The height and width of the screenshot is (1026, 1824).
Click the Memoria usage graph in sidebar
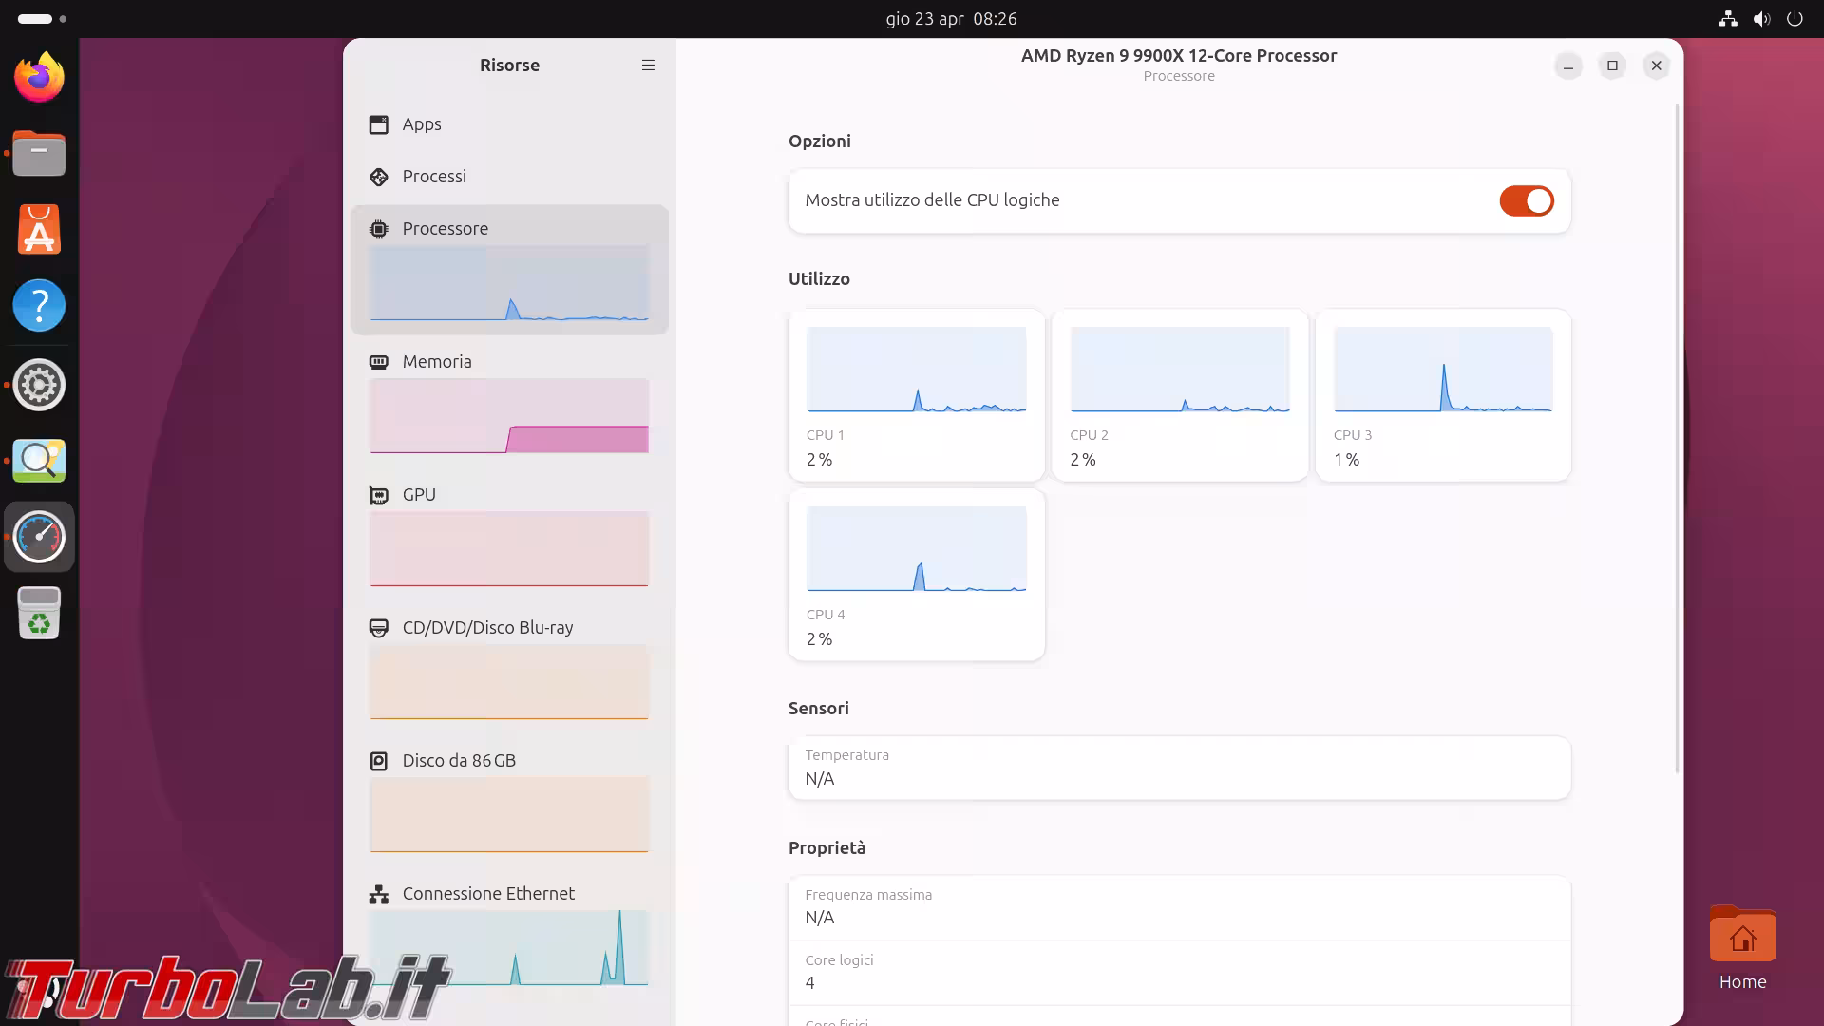click(509, 416)
